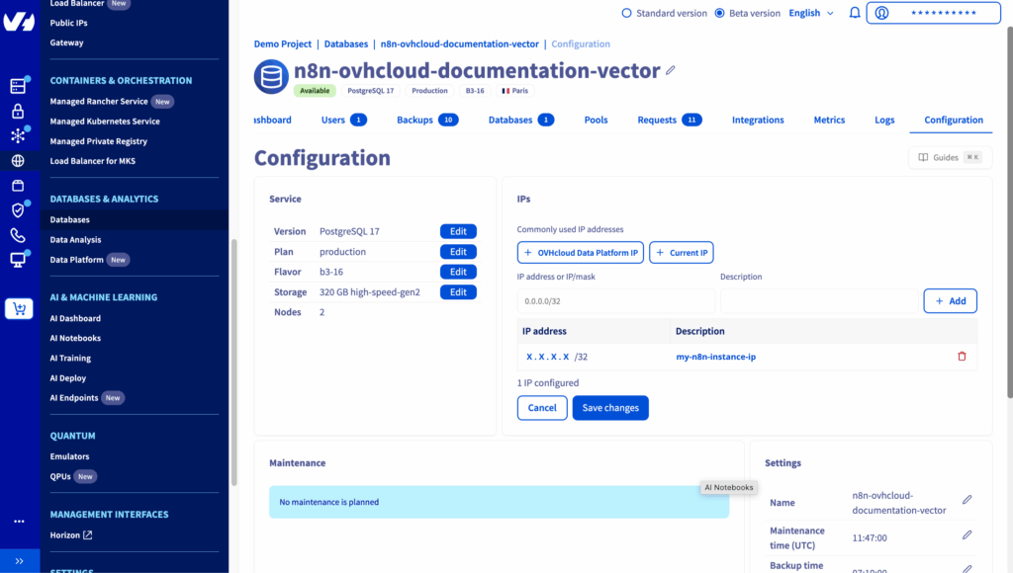Click the Save changes button
The height and width of the screenshot is (573, 1013).
[610, 408]
